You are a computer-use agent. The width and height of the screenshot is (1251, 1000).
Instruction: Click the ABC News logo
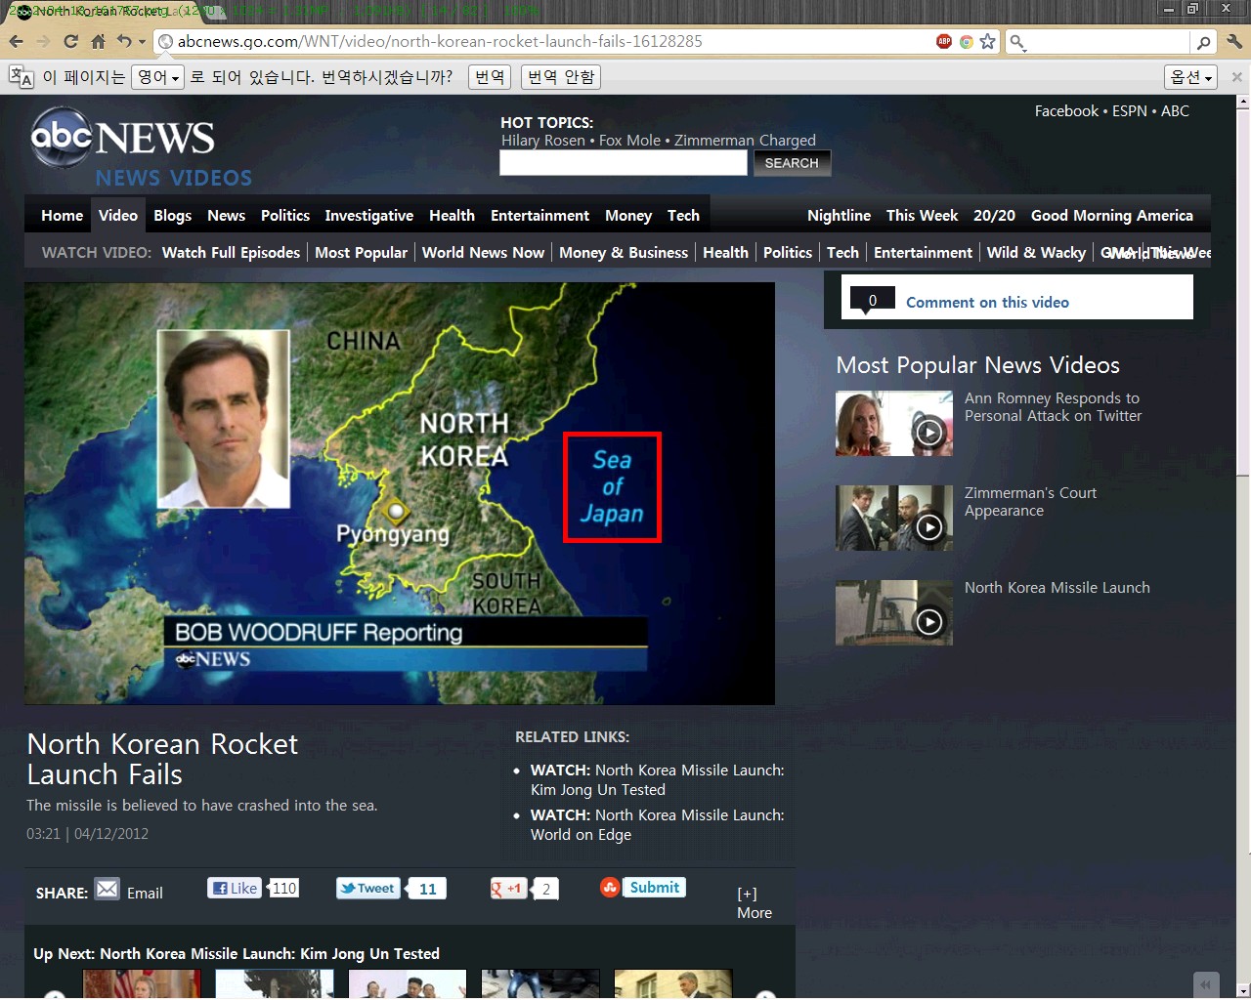click(122, 137)
